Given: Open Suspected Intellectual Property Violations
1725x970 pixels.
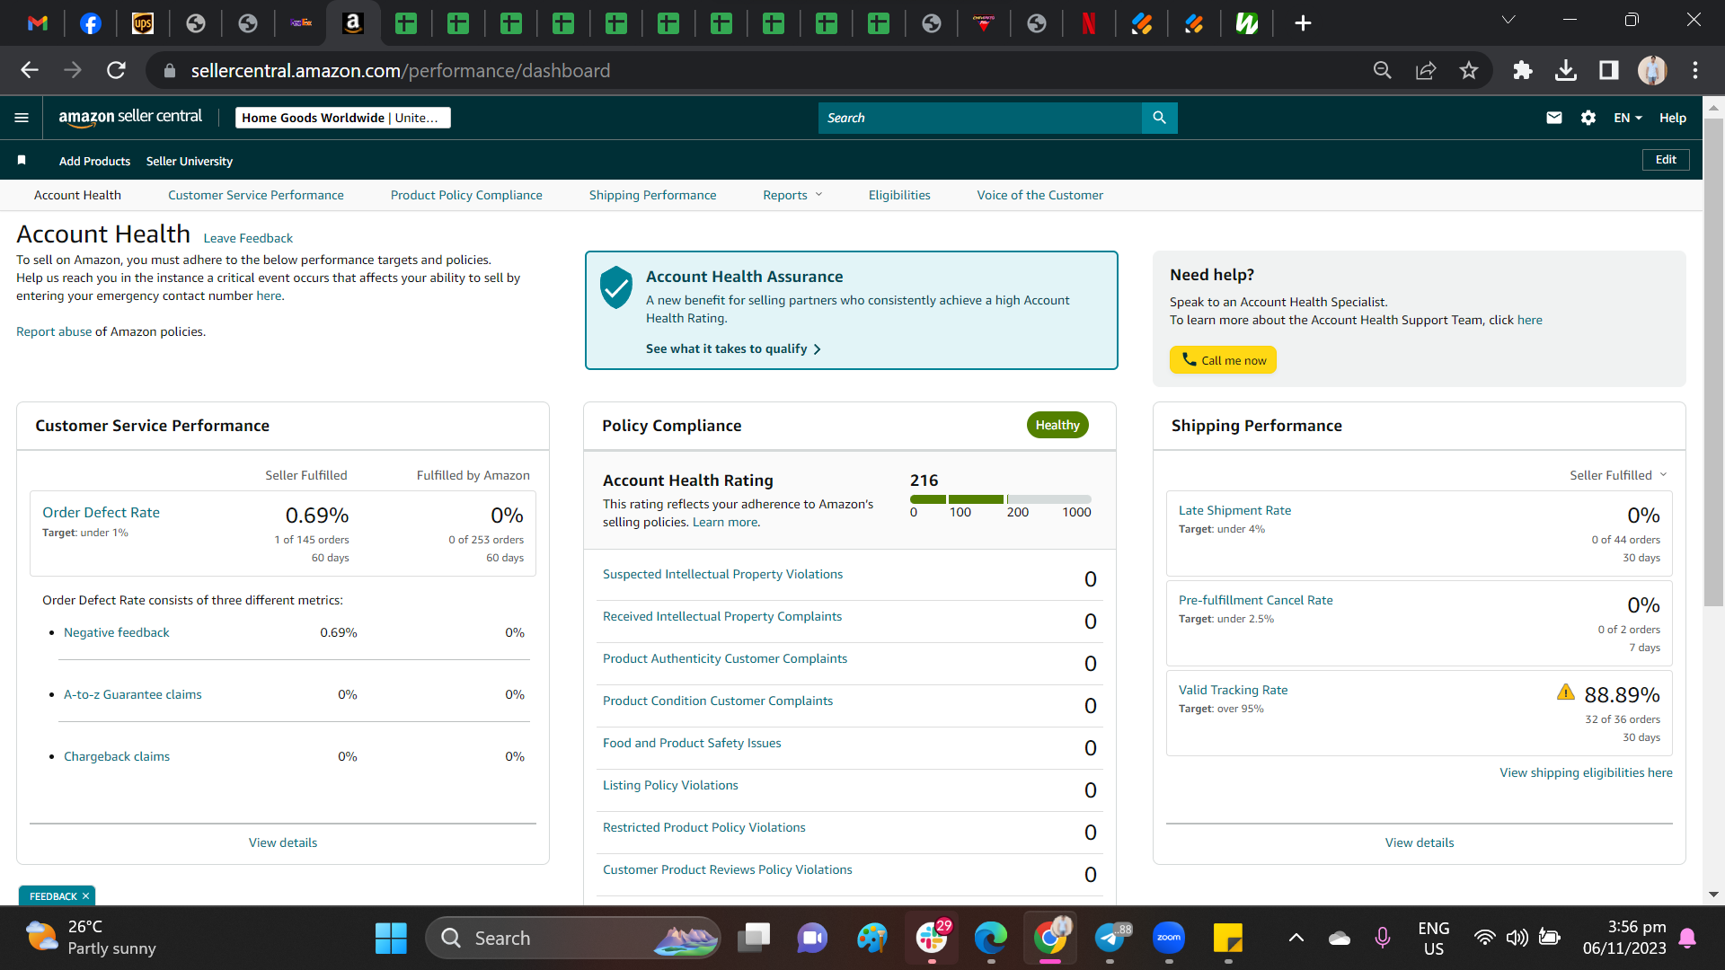Looking at the screenshot, I should (722, 574).
